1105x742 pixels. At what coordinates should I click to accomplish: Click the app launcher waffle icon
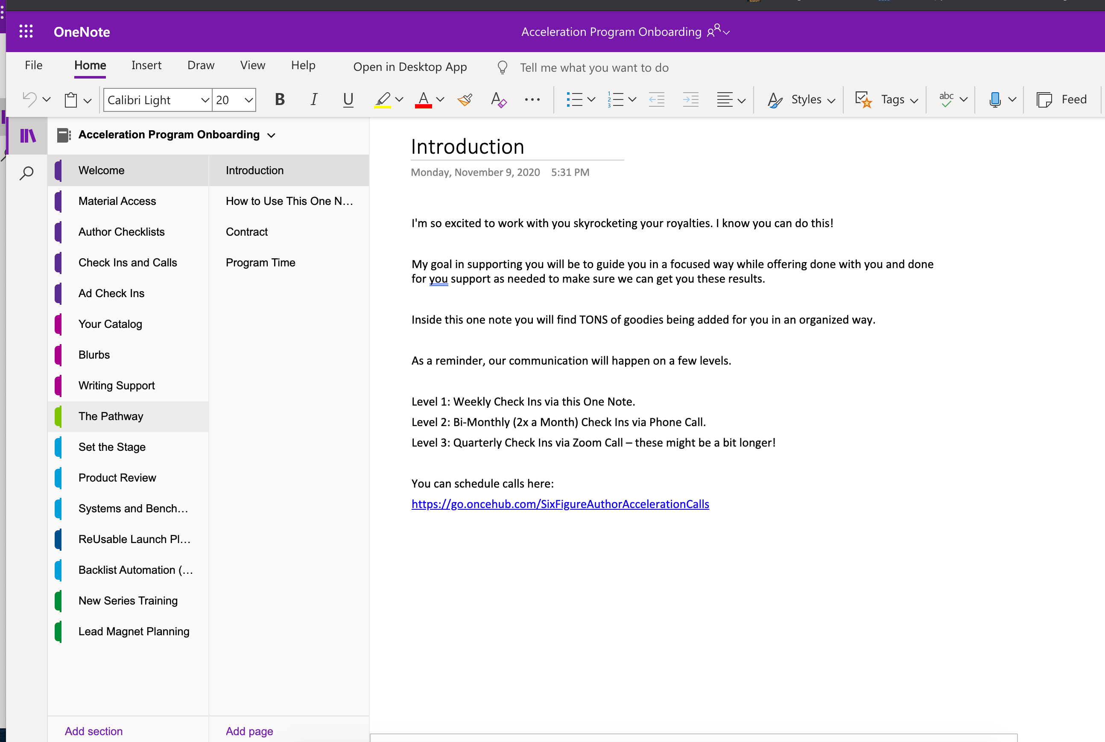(x=26, y=32)
